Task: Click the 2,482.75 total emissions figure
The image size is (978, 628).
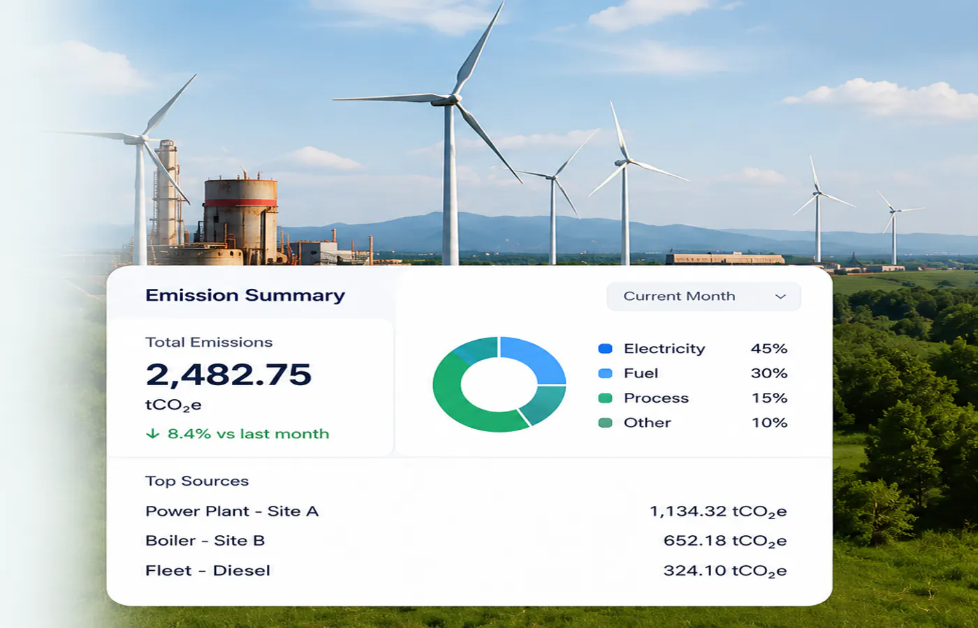Action: [228, 375]
